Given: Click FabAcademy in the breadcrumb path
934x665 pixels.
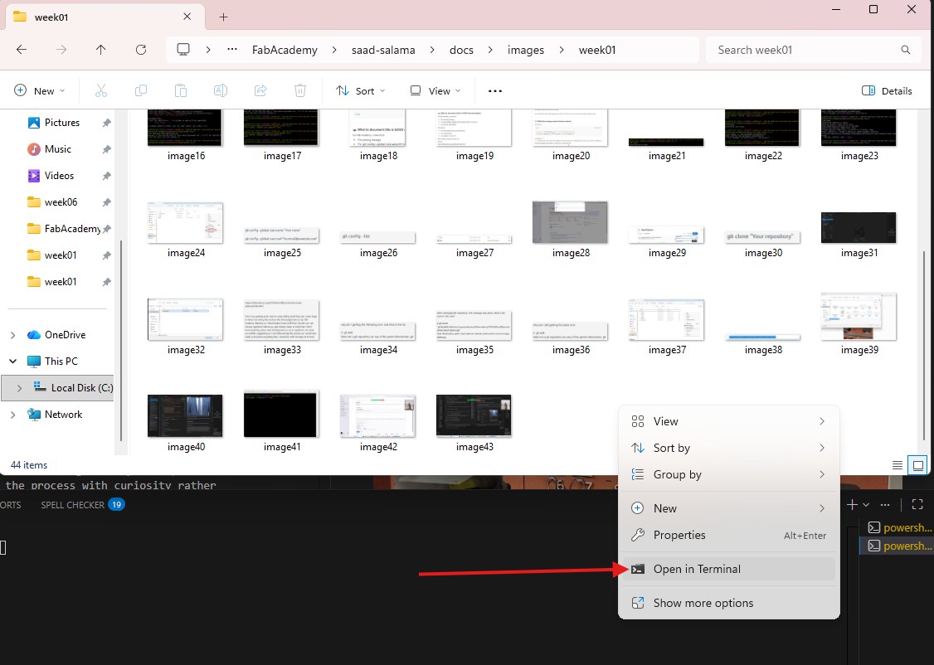Looking at the screenshot, I should coord(285,50).
